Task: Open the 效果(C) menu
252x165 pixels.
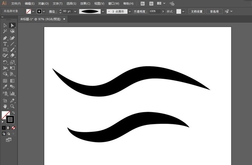Action: pos(85,3)
